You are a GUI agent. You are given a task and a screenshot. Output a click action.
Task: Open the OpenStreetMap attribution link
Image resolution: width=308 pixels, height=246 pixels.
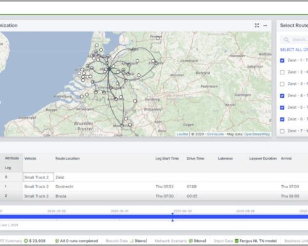[257, 134]
